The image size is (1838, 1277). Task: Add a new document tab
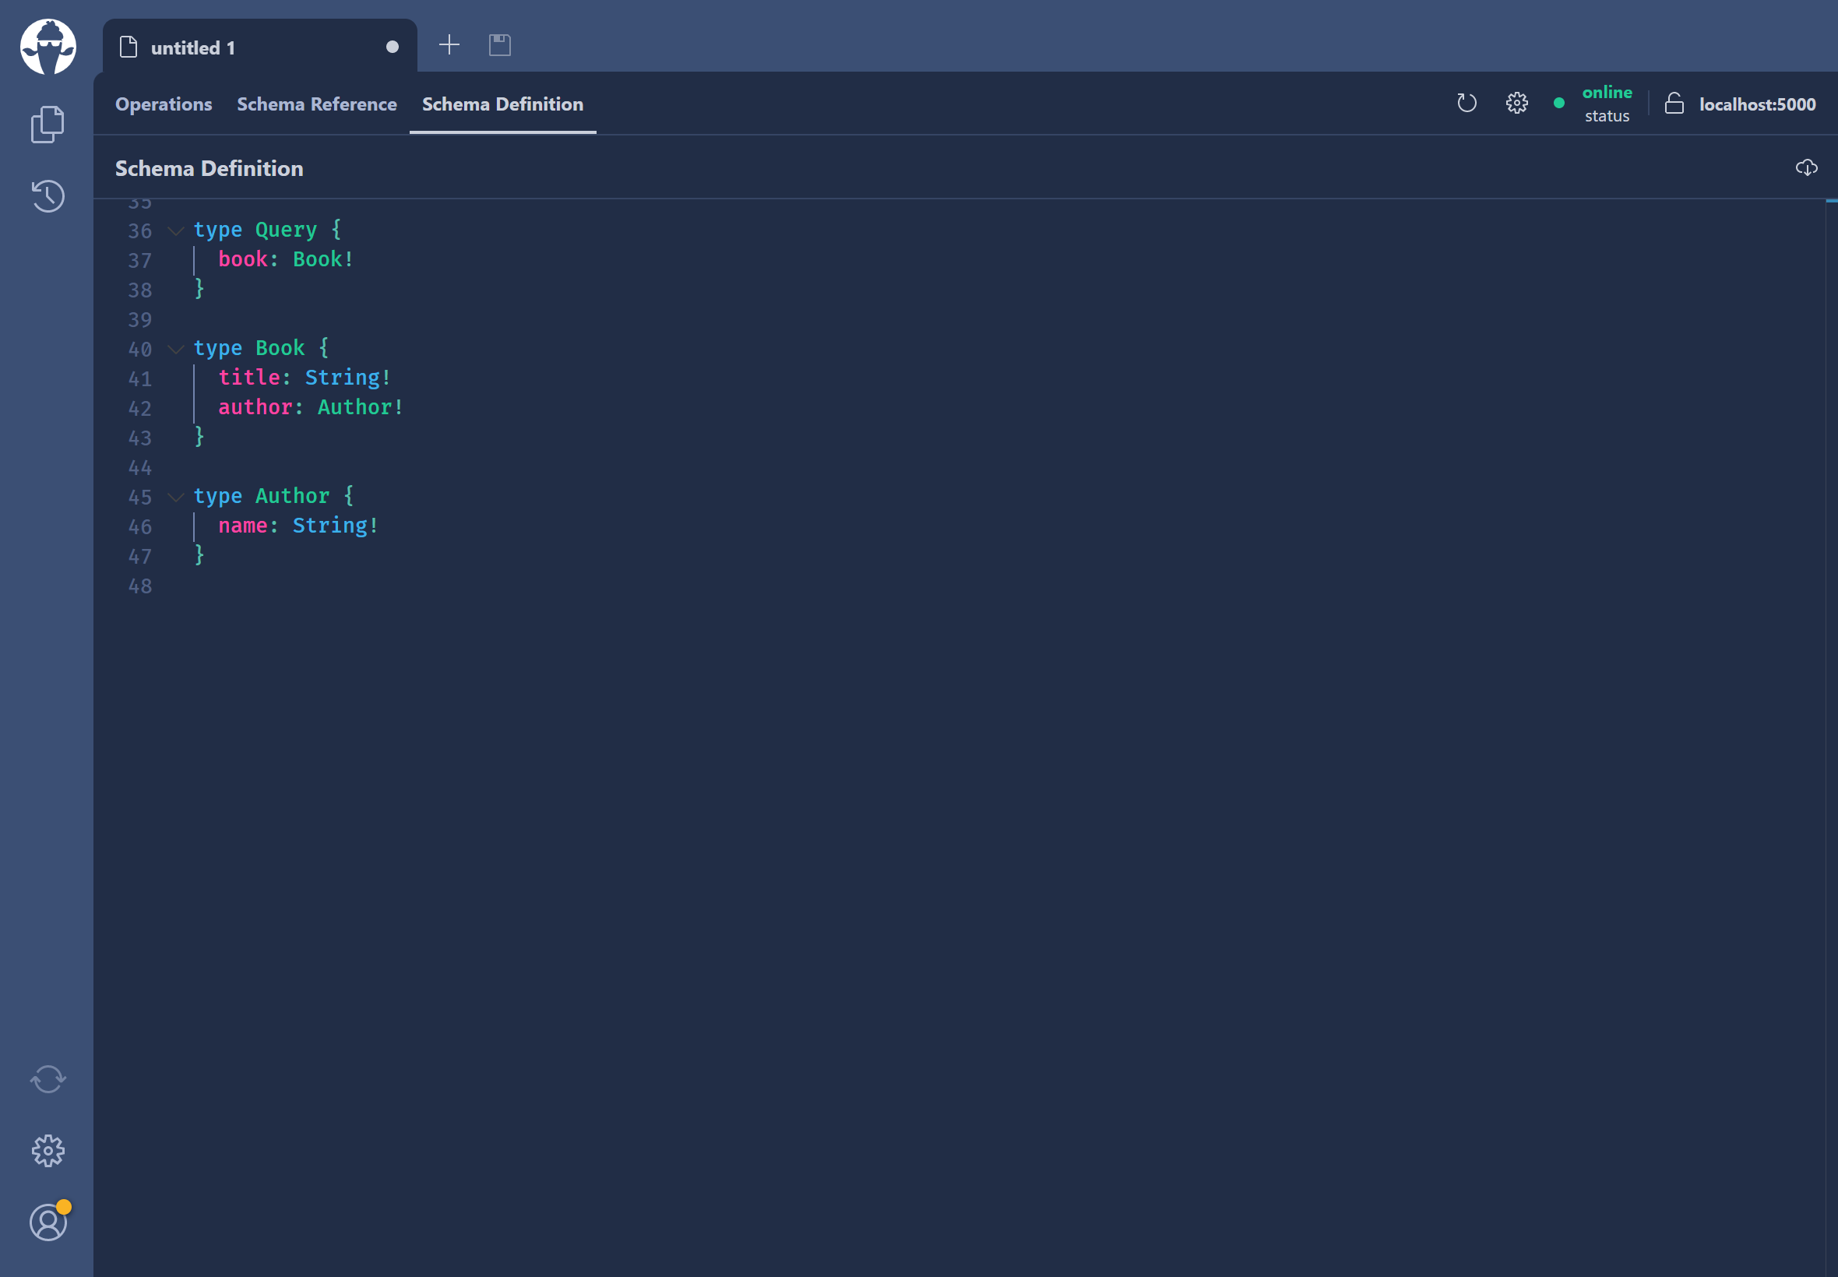(x=449, y=45)
